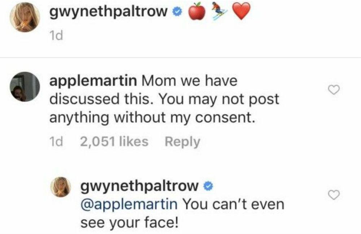The width and height of the screenshot is (361, 234).
Task: Click the skier emoji in caption
Action: tap(219, 12)
